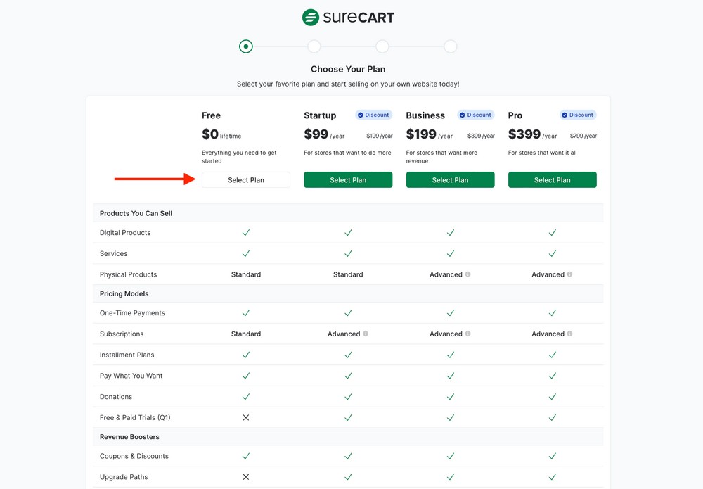703x489 pixels.
Task: Expand the Products You Can Sell section
Action: (x=136, y=213)
